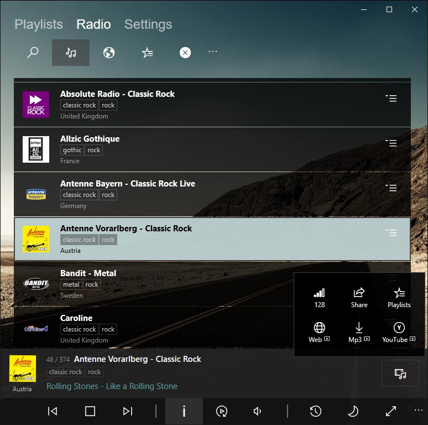Select the music genres filter icon
Screen dimensions: 428x425
point(71,53)
